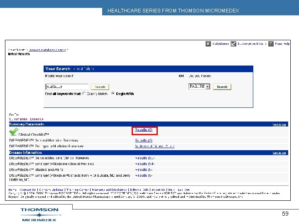
Task: Open the Page Help question mark icon
Action: pos(271,44)
